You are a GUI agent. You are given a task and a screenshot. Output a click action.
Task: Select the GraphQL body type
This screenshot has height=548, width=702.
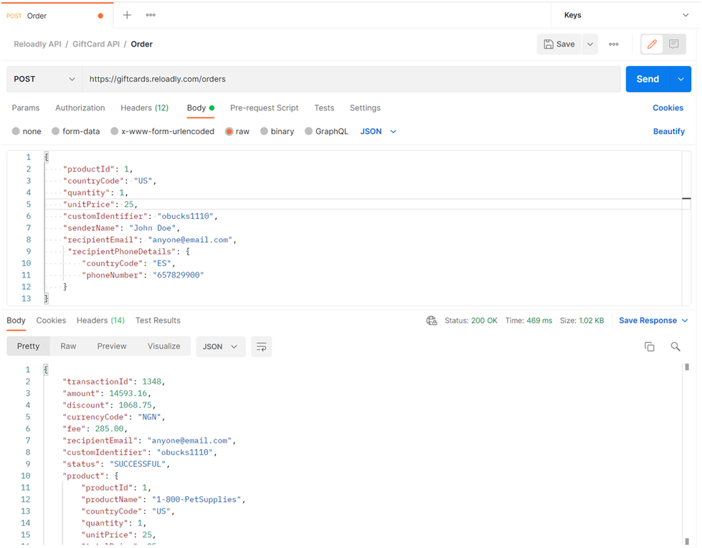[x=326, y=132]
